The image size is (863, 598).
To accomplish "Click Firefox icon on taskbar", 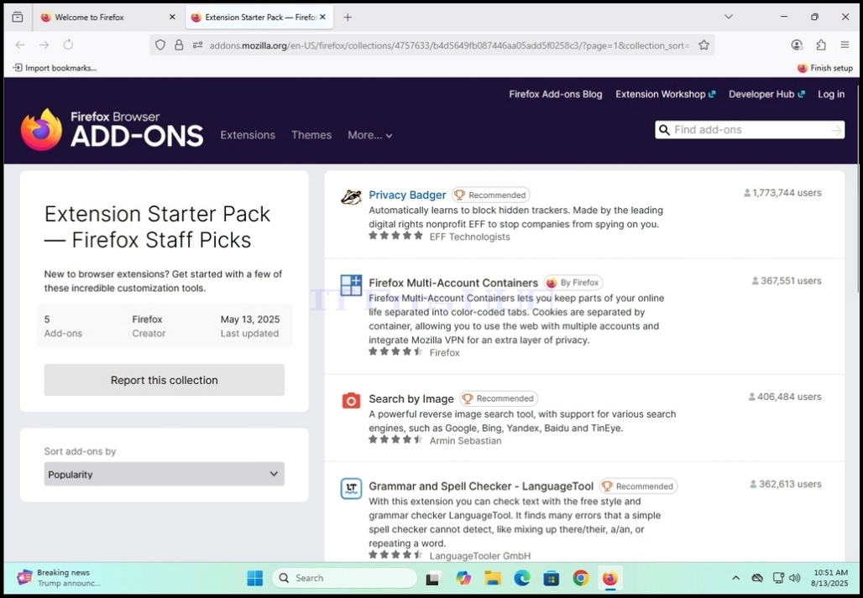I will [x=609, y=578].
